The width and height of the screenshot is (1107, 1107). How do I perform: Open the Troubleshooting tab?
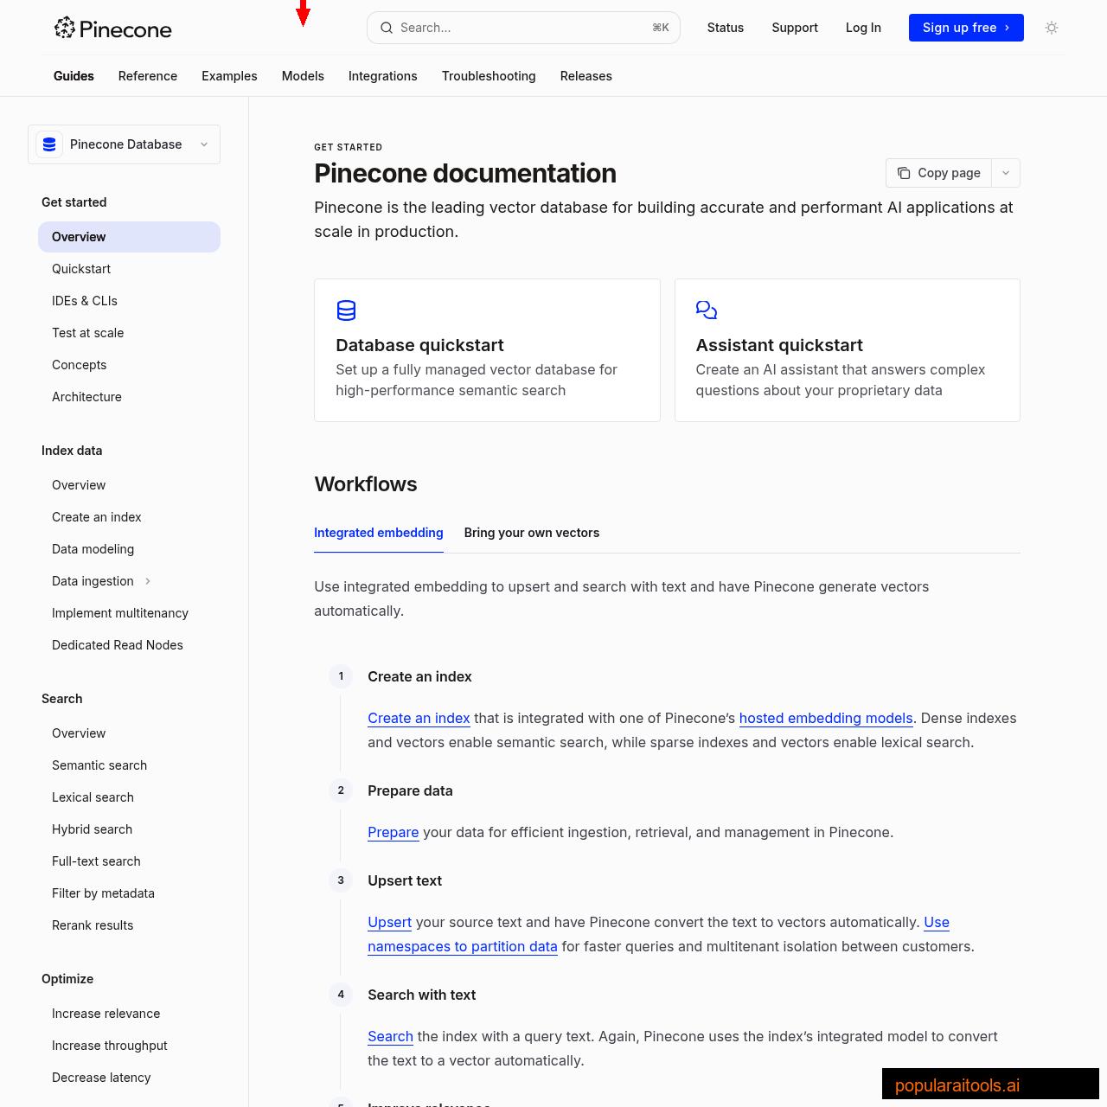pyautogui.click(x=489, y=76)
